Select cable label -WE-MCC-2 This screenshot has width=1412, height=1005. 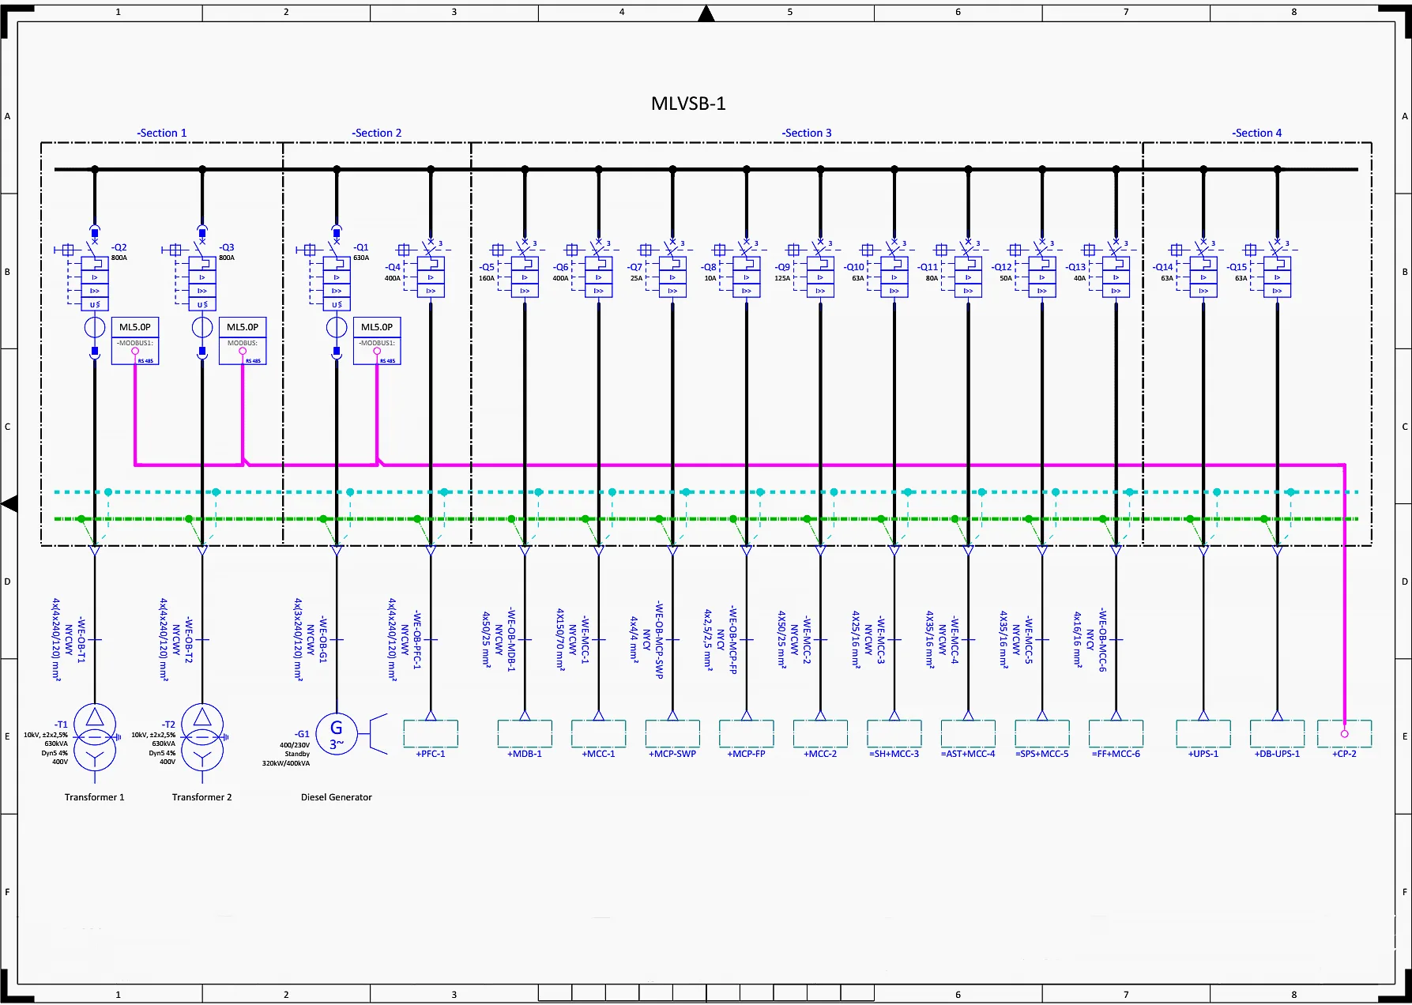coord(807,640)
